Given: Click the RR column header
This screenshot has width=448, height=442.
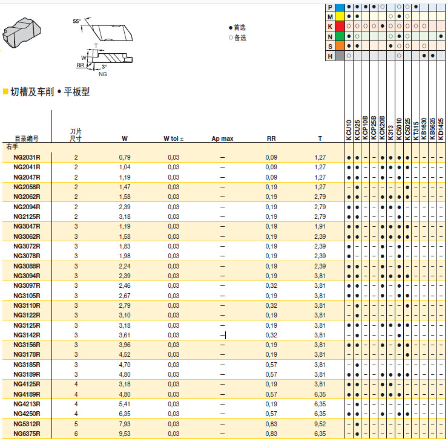Looking at the screenshot, I should pos(271,138).
